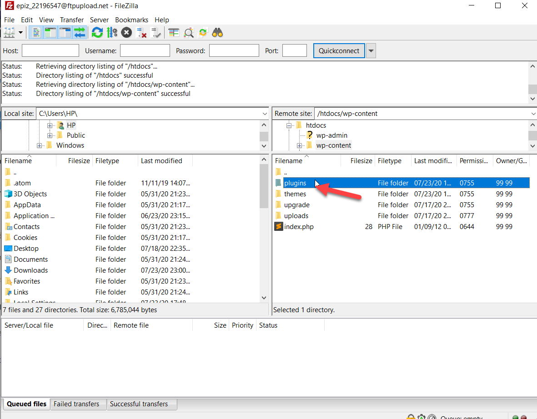Screen dimensions: 537x419
Task: Select the index.php file icon
Action: (279, 226)
